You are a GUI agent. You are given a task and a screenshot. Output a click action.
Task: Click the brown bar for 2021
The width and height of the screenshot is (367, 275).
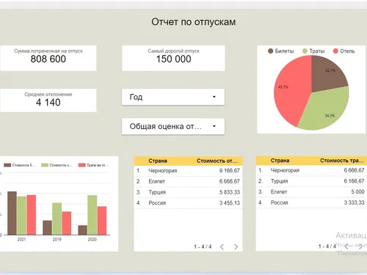click(12, 213)
